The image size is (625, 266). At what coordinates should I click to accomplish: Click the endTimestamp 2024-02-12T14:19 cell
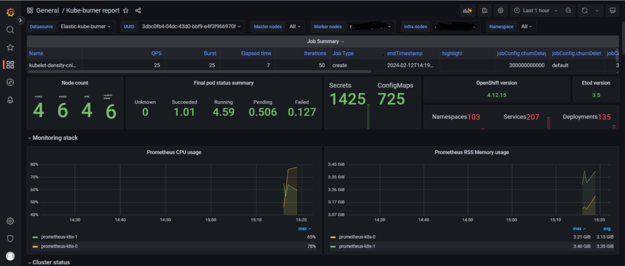pos(410,65)
